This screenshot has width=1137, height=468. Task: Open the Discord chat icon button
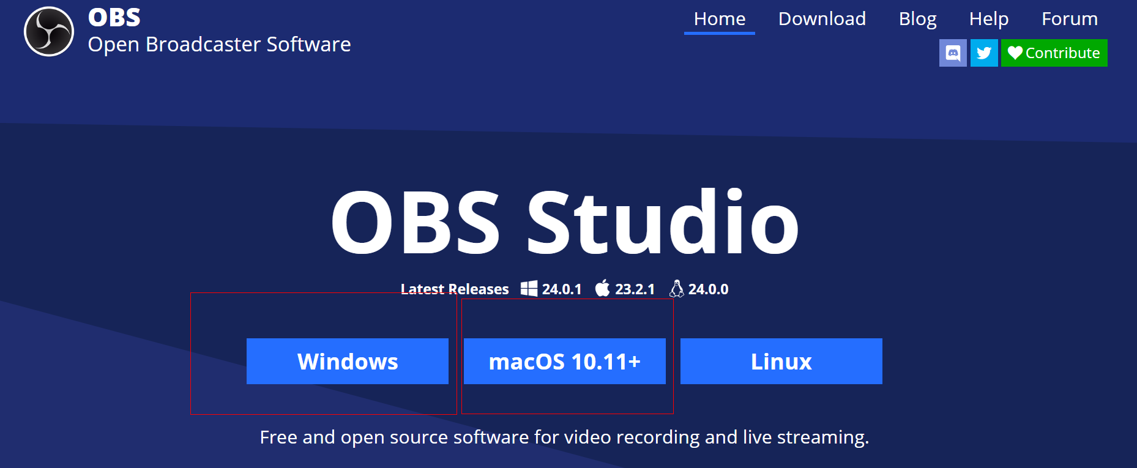(953, 53)
